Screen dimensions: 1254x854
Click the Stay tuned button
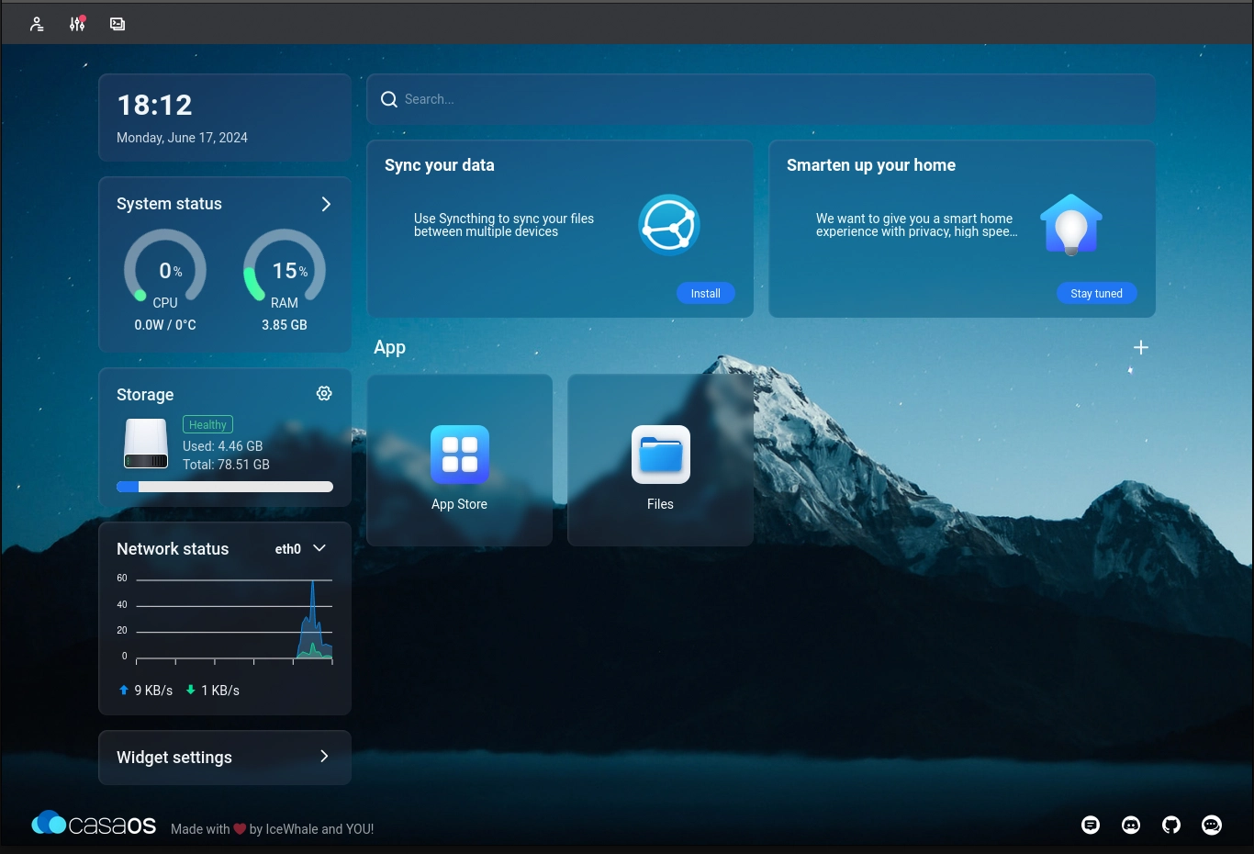tap(1096, 293)
